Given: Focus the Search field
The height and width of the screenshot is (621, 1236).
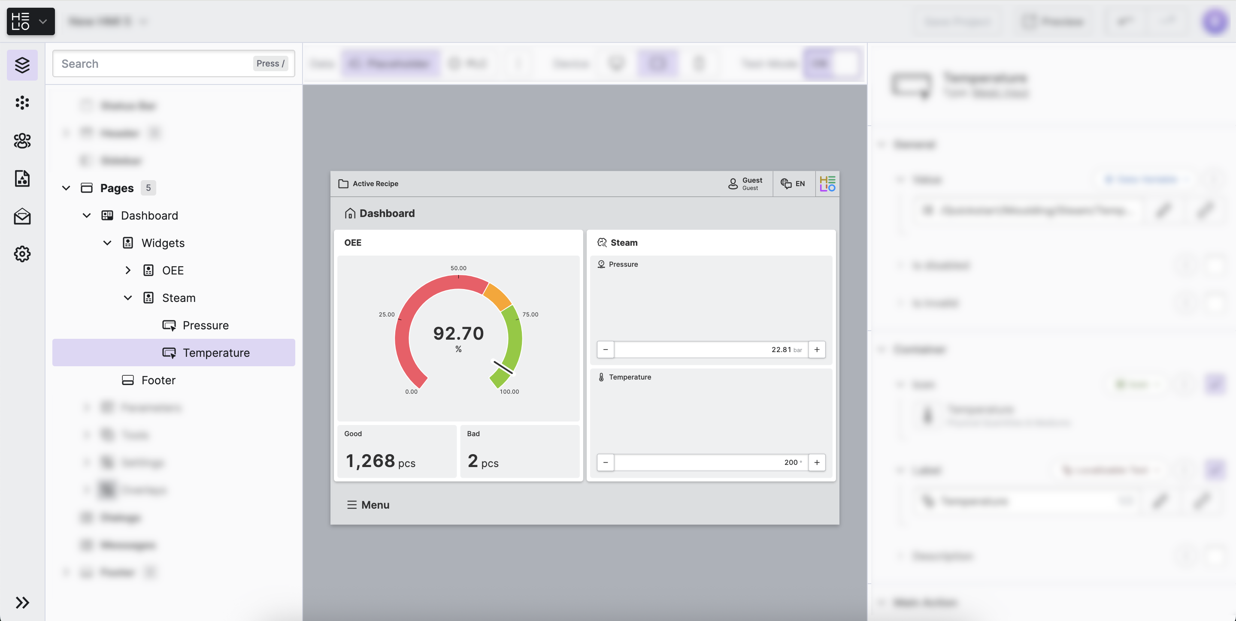Looking at the screenshot, I should point(154,64).
